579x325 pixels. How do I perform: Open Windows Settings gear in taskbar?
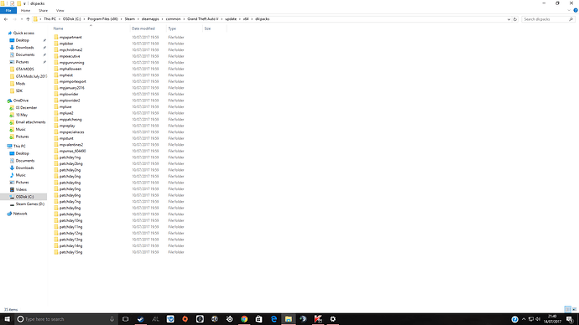pos(332,319)
